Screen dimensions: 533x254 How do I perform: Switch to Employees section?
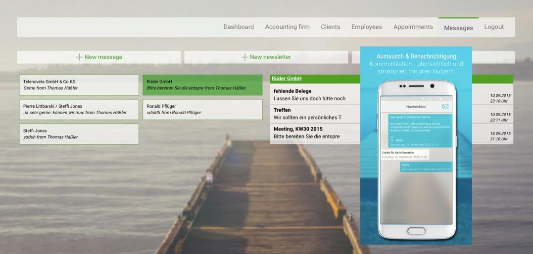click(366, 27)
